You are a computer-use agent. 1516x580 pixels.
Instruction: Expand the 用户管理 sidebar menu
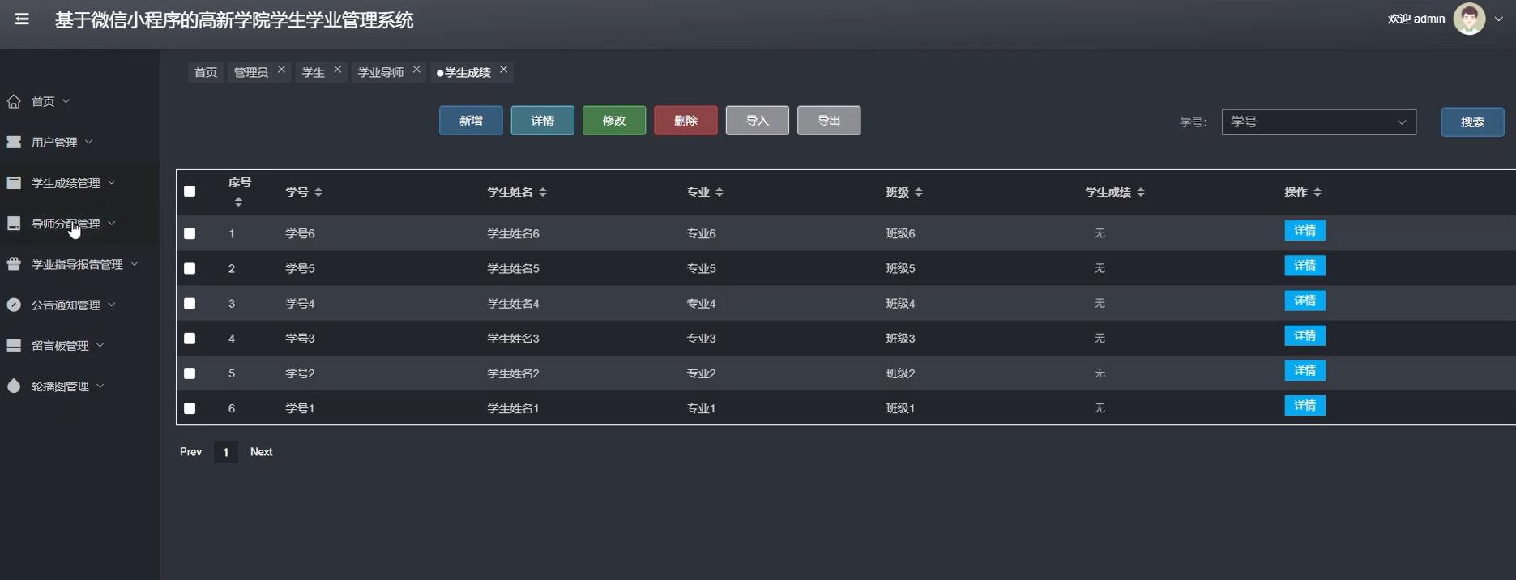(88, 142)
